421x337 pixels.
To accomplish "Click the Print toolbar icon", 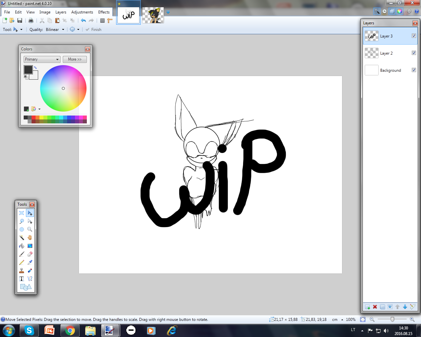I will coord(31,20).
